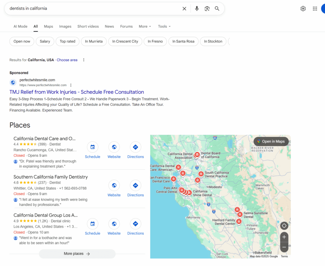Expand the More search tabs dropdown
The height and width of the screenshot is (266, 325).
coord(145,27)
